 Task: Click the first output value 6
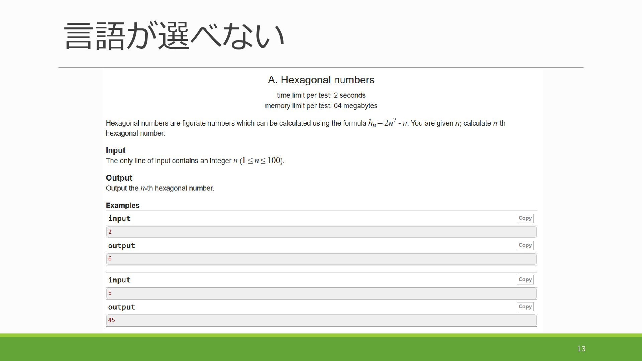pyautogui.click(x=110, y=259)
